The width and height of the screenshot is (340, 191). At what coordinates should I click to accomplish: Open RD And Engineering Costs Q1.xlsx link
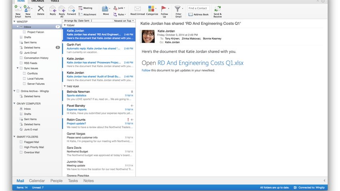[200, 63]
